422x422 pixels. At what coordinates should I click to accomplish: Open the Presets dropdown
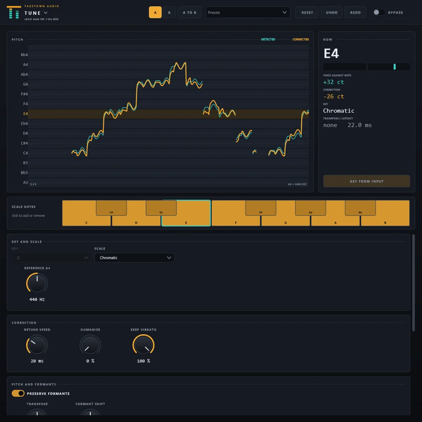[x=248, y=12]
